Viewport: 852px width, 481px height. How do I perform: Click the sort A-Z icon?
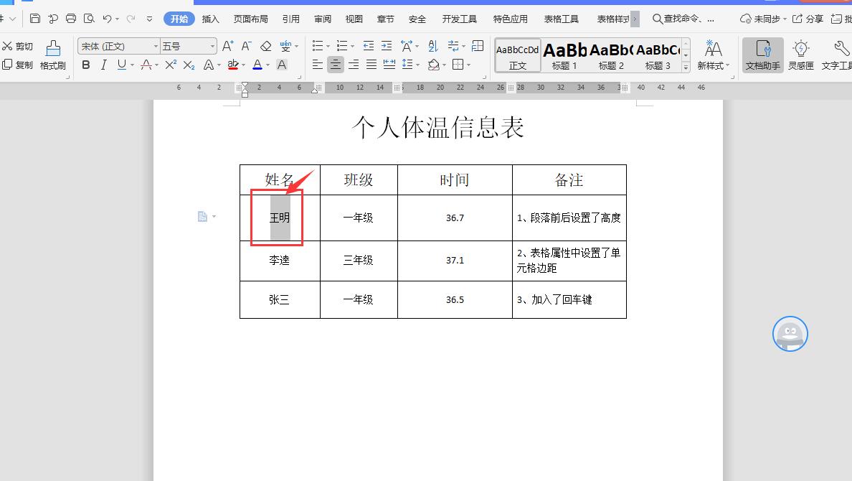[432, 46]
